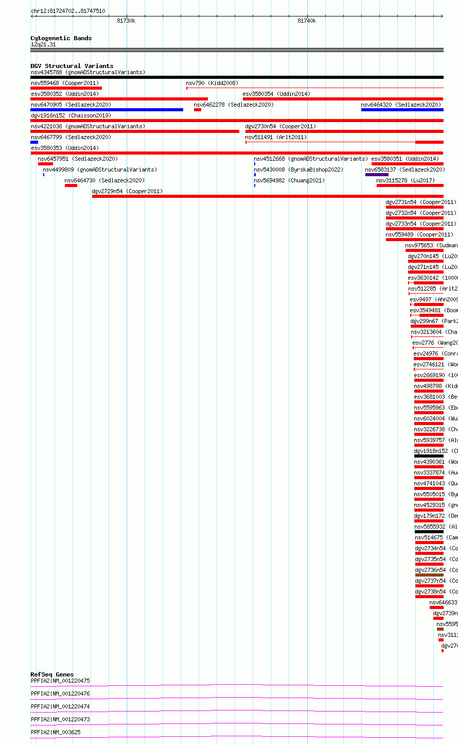Open nsv6464730 (Sedlazeck2020) variant
Viewport: 458px width, 744px height.
[104, 180]
